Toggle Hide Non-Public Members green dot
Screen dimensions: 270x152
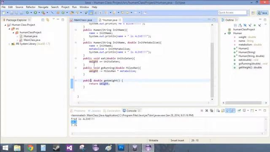click(254, 25)
